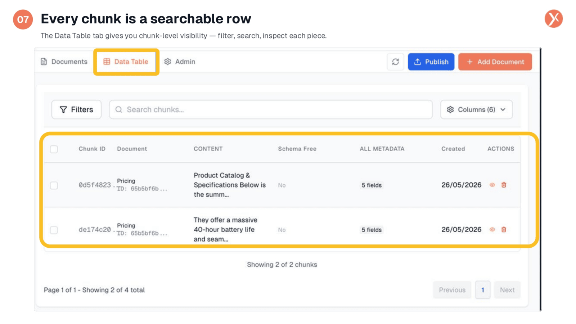Focus the Search chunks input field
The height and width of the screenshot is (324, 576).
(x=271, y=109)
